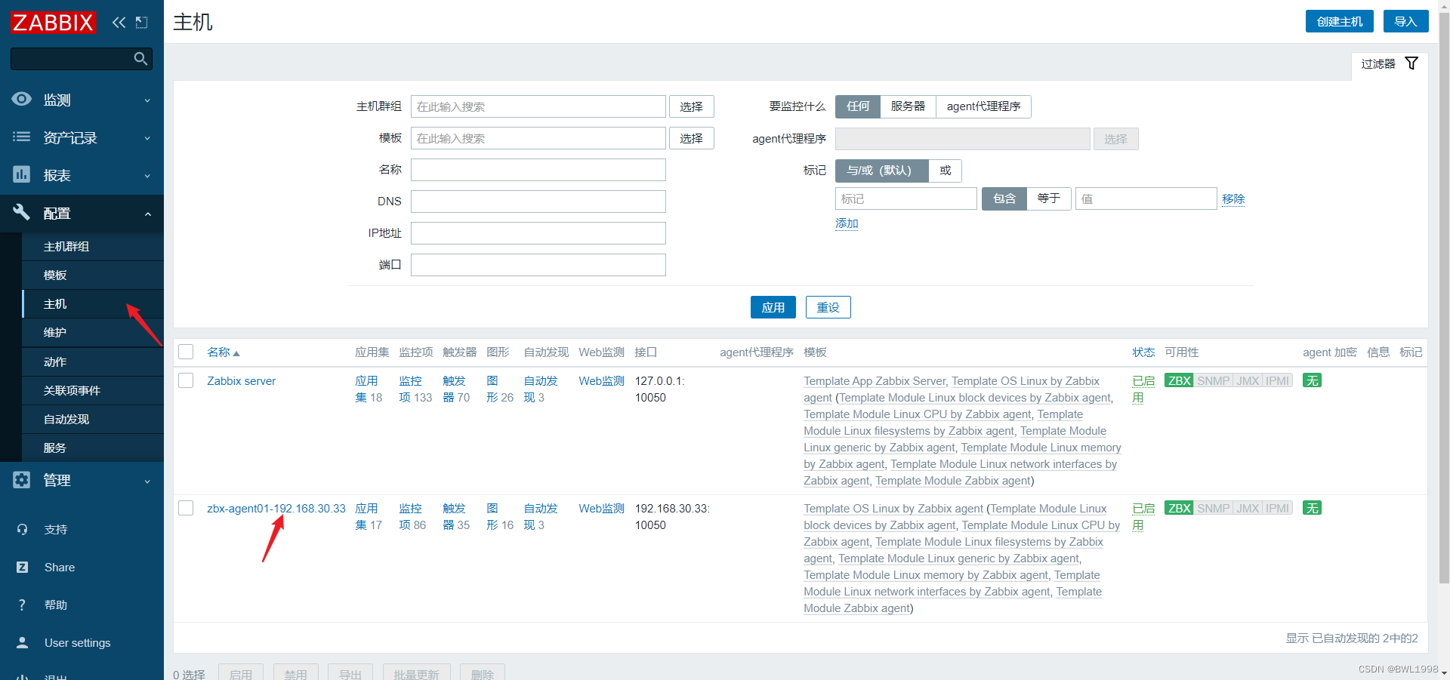Click the Z icon for Share
This screenshot has width=1450, height=680.
click(22, 567)
